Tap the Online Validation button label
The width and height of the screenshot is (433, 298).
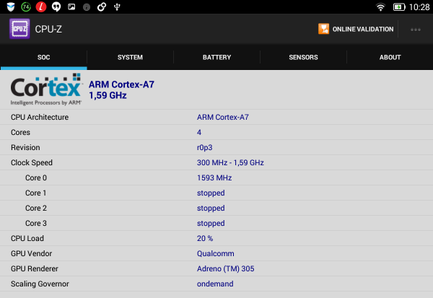(x=363, y=29)
